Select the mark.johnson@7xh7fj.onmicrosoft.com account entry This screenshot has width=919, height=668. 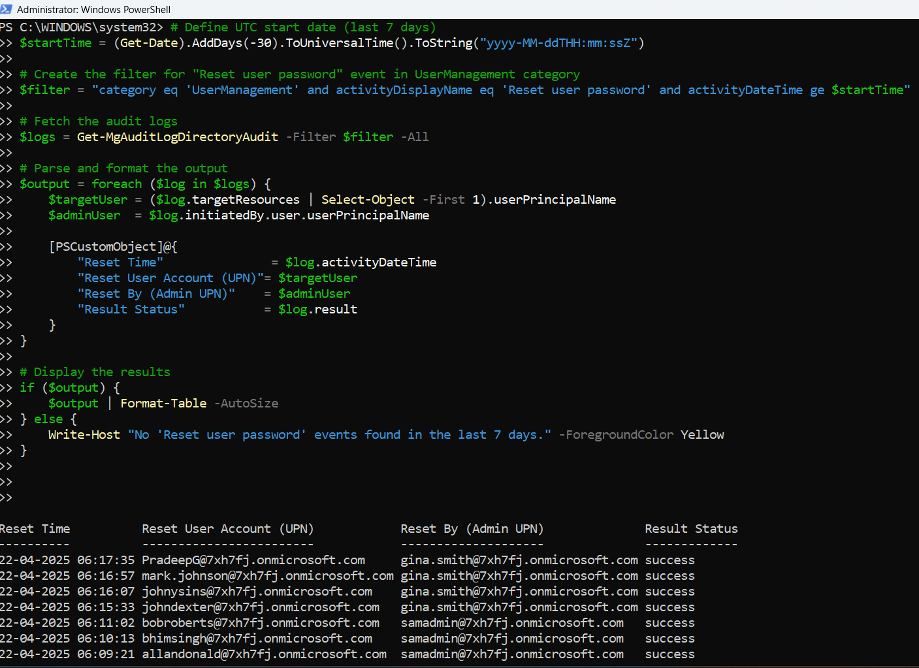[268, 576]
